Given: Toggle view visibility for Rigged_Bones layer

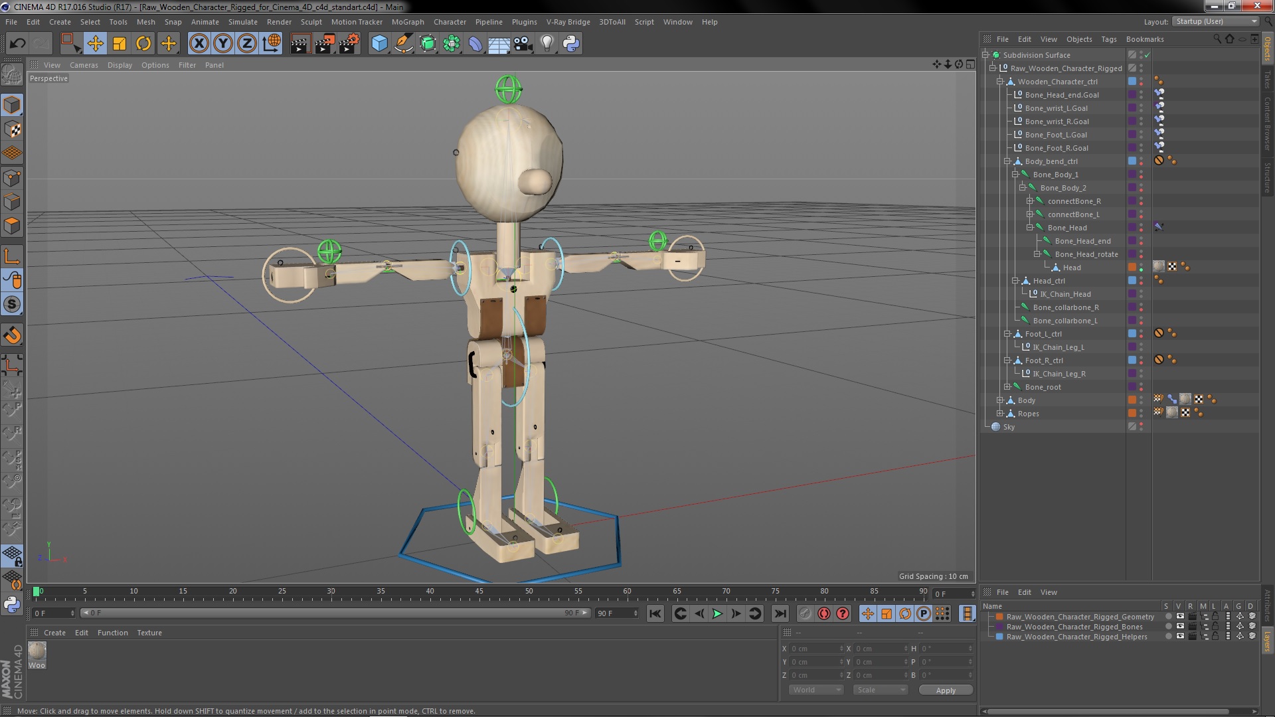Looking at the screenshot, I should coord(1180,627).
